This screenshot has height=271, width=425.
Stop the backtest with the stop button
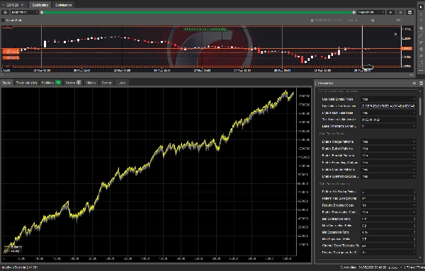[x=400, y=13]
